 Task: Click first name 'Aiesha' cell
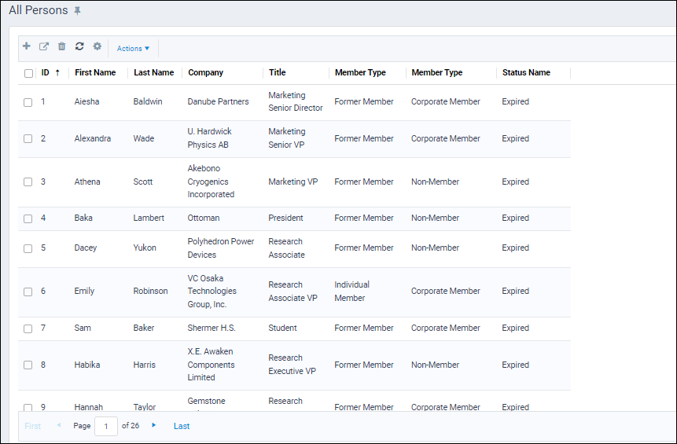86,101
